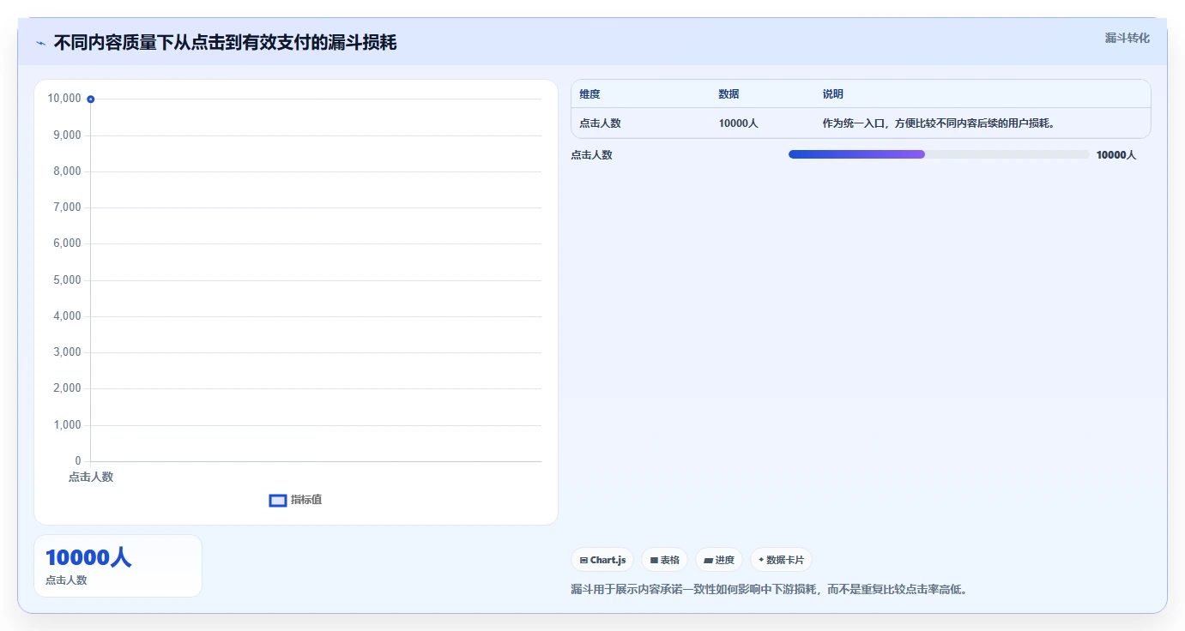Click the 点击人数 caption in data card
The image size is (1185, 631).
coord(66,580)
